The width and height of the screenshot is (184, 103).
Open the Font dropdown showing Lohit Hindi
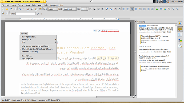click(70, 9)
